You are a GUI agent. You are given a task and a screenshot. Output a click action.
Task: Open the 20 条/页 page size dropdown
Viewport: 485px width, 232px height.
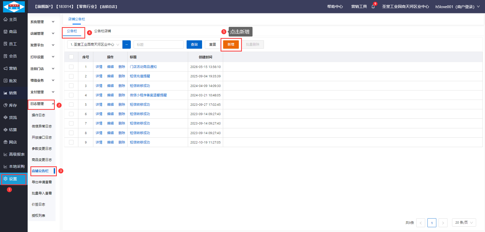(x=464, y=223)
